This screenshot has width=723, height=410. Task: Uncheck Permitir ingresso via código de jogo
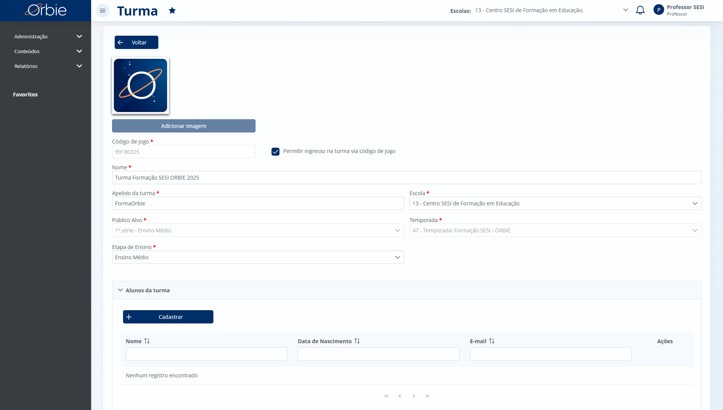[x=276, y=151]
